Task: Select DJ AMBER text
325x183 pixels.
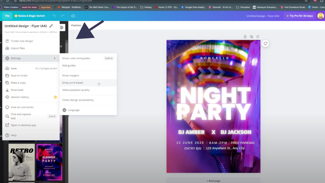Action: click(191, 132)
